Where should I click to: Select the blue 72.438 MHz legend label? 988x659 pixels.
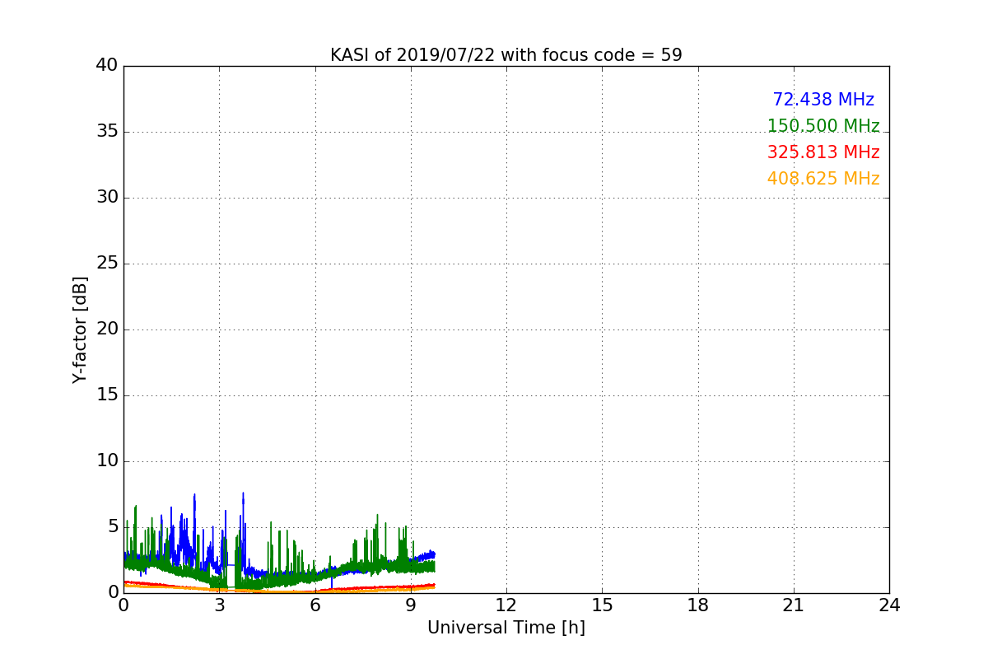(x=823, y=100)
